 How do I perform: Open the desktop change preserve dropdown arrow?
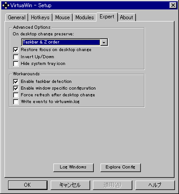104,42
